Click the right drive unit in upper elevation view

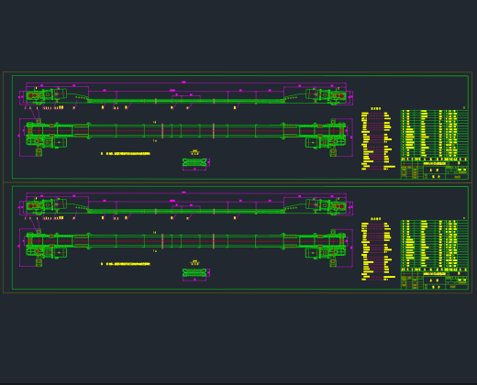click(326, 96)
